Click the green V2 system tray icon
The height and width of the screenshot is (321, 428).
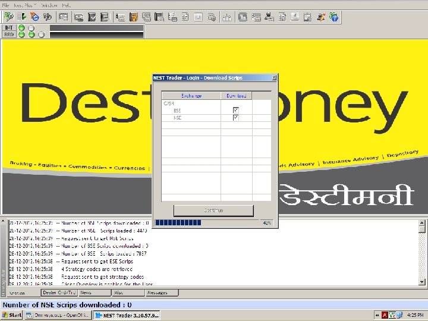392,315
